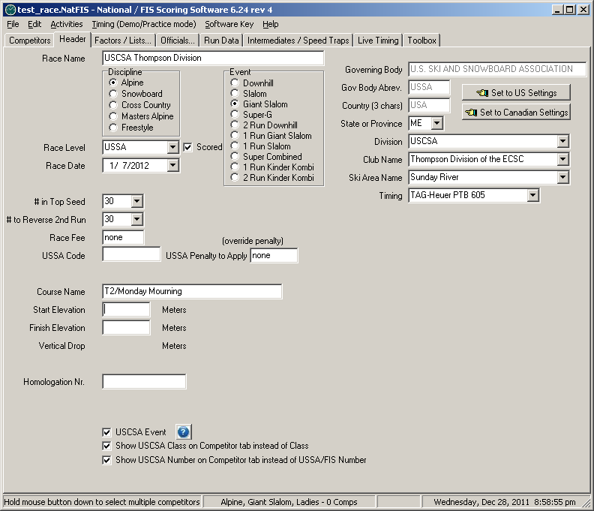Viewport: 594px width, 511px height.
Task: Open Intermediates / Speed Traps tab
Action: pyautogui.click(x=298, y=41)
